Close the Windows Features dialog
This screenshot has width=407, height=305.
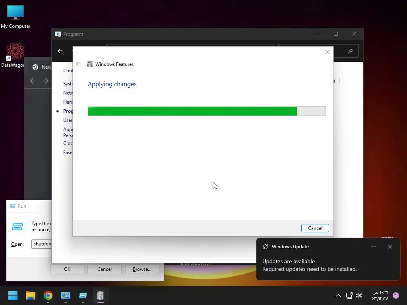click(x=328, y=52)
